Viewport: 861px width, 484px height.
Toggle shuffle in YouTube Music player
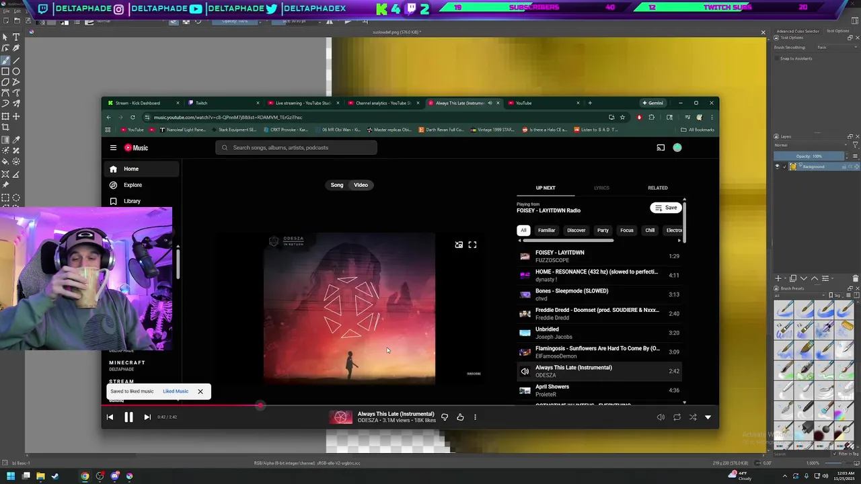click(693, 417)
